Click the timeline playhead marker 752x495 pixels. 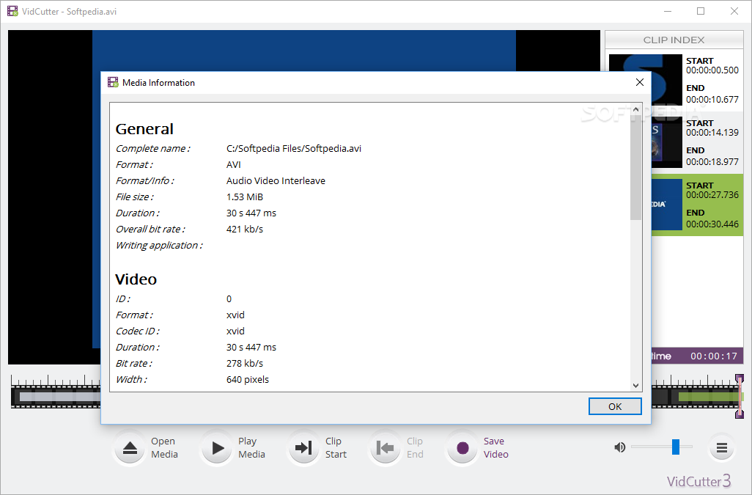740,397
